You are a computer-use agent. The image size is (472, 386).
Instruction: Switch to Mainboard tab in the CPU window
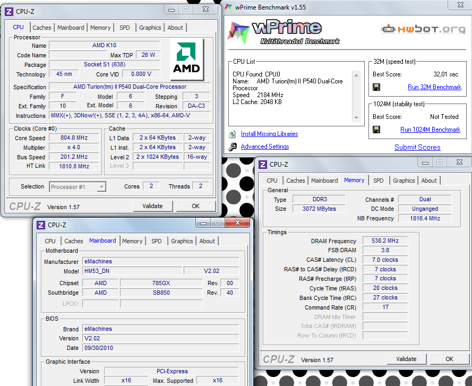pyautogui.click(x=71, y=28)
